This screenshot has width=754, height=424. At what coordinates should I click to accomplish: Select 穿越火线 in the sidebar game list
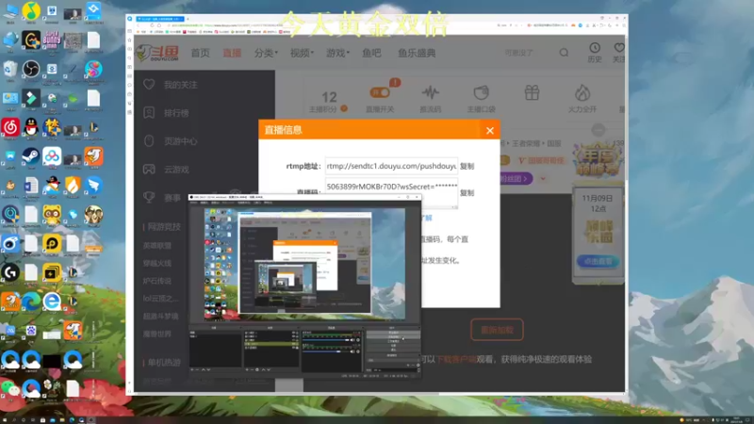[156, 264]
